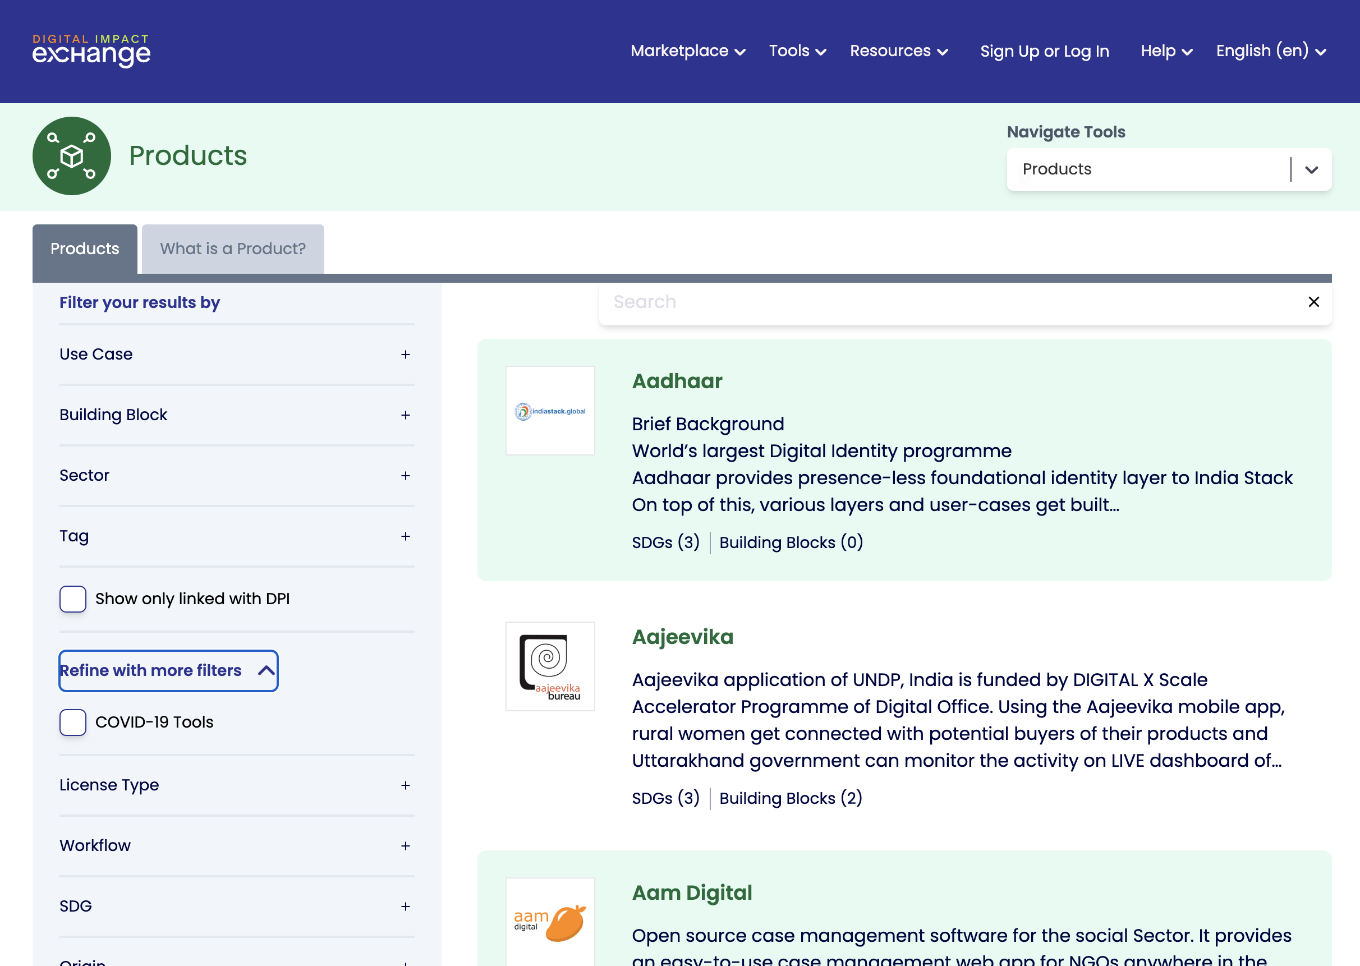Click SDGs (3) under Aadhaar
Image resolution: width=1360 pixels, height=966 pixels.
coord(666,542)
